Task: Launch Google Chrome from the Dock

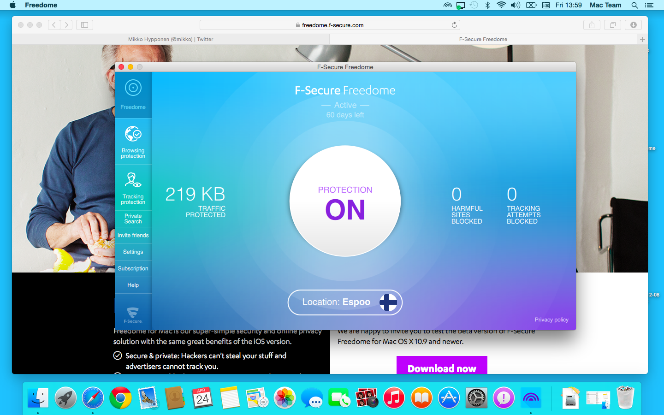Action: 120,397
